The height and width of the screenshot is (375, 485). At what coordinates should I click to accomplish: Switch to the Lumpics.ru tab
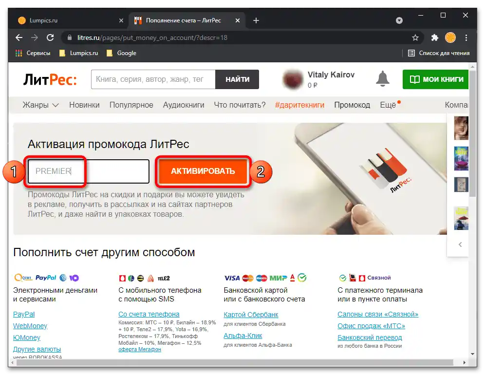69,20
